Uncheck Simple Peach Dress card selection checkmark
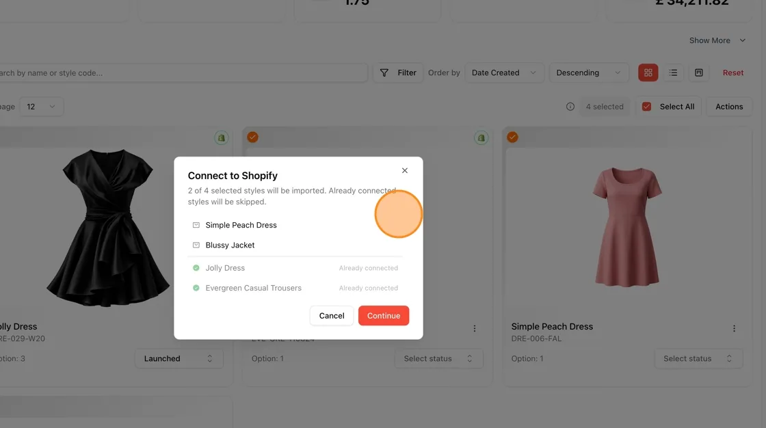This screenshot has width=766, height=428. coord(512,137)
